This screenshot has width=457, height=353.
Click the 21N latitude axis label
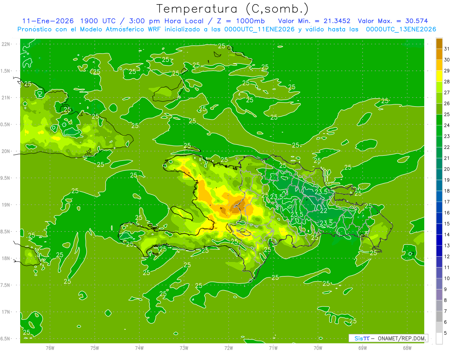(x=5, y=98)
